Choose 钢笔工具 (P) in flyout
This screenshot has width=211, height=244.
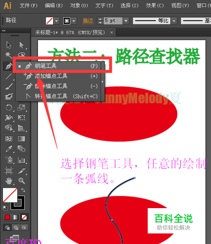[58, 66]
